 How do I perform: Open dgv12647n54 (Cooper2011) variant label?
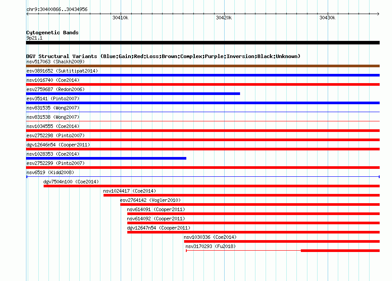pyautogui.click(x=159, y=228)
